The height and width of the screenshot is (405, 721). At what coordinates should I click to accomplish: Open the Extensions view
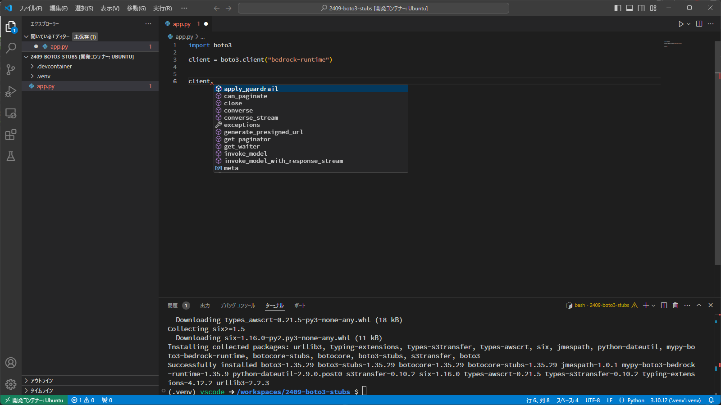11,135
